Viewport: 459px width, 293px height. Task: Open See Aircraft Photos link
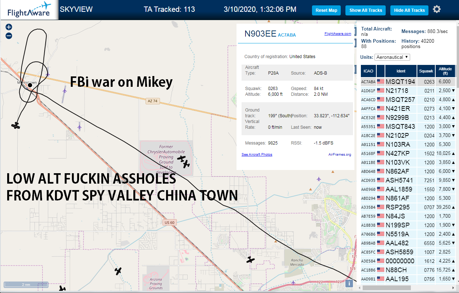(x=257, y=155)
